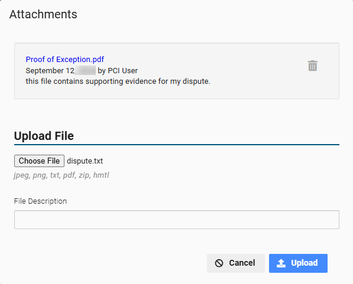Image resolution: width=353 pixels, height=284 pixels.
Task: Click the blurred year in attachment date
Action: (86, 70)
